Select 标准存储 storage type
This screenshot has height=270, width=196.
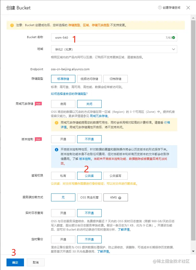point(63,79)
